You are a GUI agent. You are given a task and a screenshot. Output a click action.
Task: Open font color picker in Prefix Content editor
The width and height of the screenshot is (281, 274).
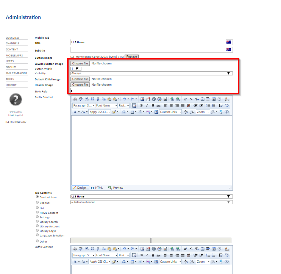click(76, 112)
